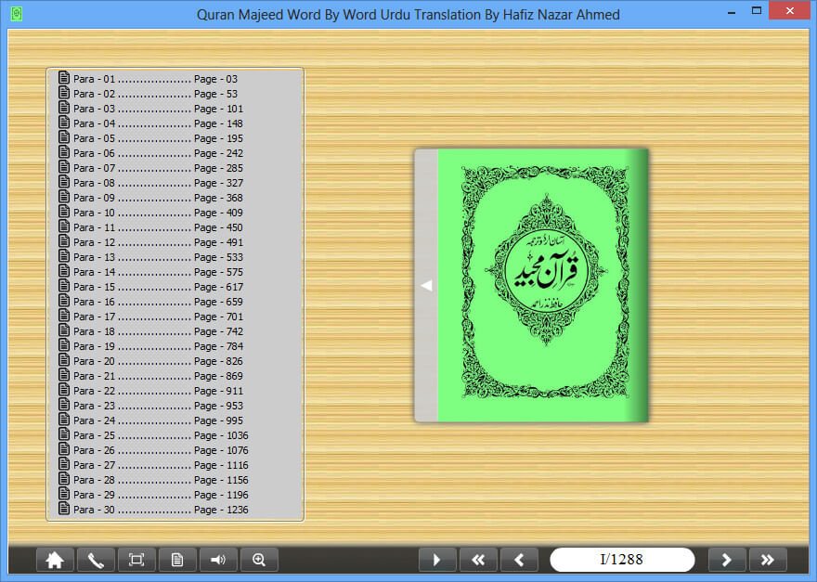Open Para - 16 Page - 659 entry
Screen dimensions: 817x582
pyautogui.click(x=150, y=302)
